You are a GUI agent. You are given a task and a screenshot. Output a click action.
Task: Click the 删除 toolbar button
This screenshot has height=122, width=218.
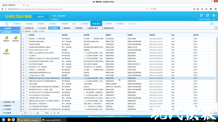coord(35,32)
